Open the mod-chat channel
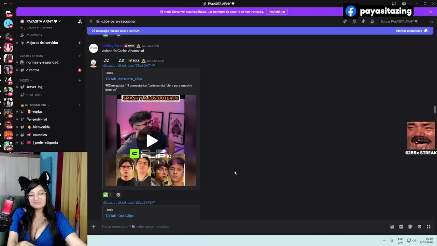 tap(34, 95)
